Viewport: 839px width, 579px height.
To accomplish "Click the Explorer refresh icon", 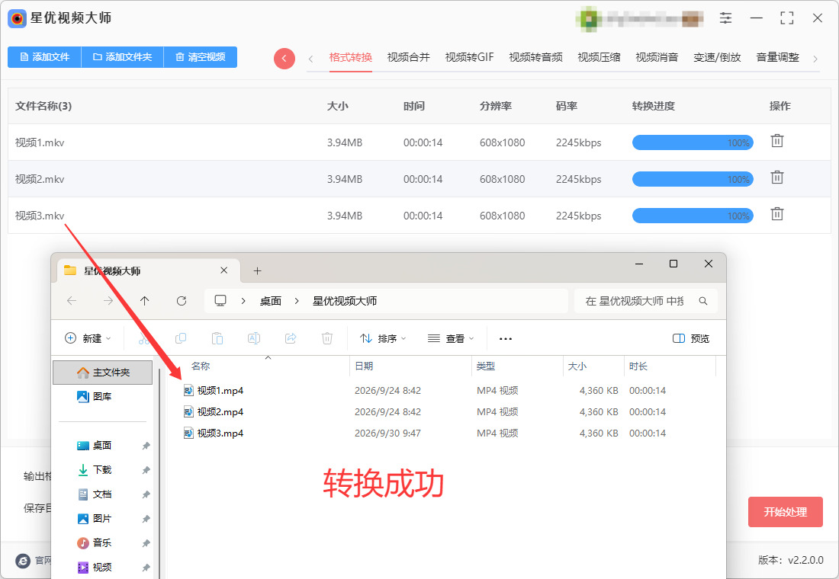I will tap(182, 301).
